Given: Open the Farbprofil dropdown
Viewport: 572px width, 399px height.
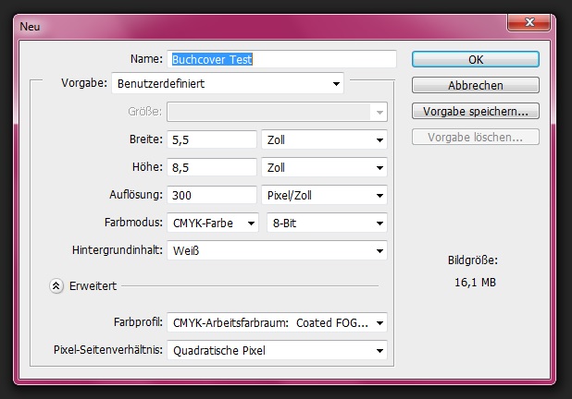Looking at the screenshot, I should [277, 322].
